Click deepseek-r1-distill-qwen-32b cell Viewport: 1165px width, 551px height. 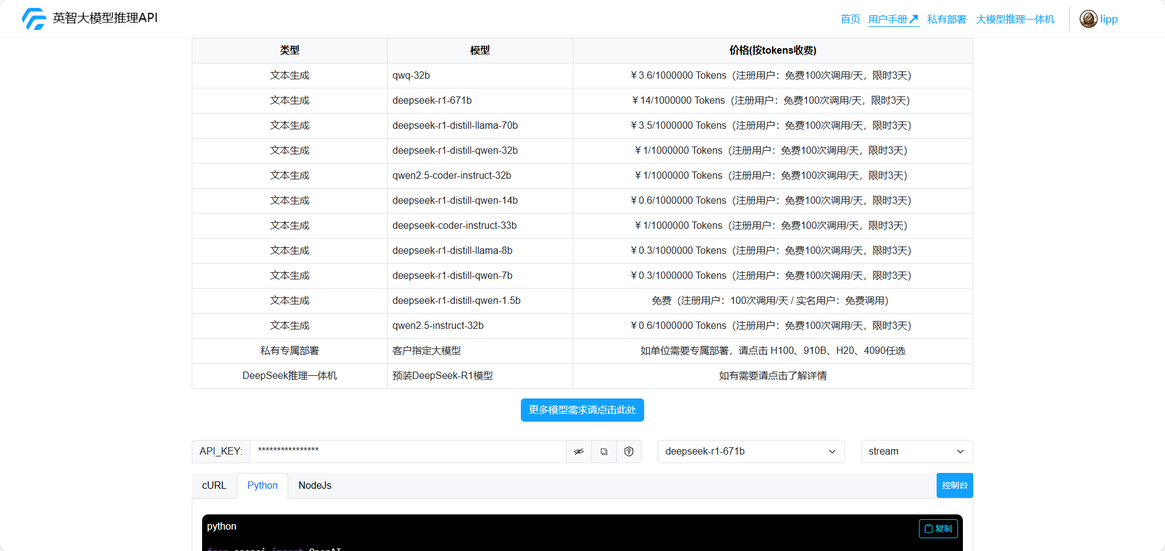tap(480, 151)
